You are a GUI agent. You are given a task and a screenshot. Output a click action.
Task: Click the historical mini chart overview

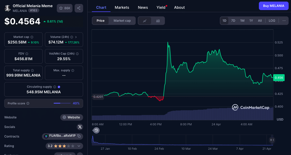182,140
